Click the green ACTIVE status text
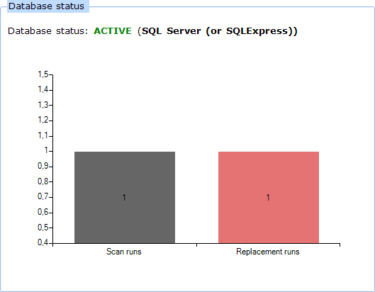The height and width of the screenshot is (292, 375). point(113,31)
